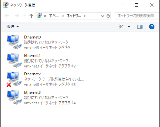Click the Forward navigation arrow
This screenshot has width=160, height=127.
(x=17, y=16)
